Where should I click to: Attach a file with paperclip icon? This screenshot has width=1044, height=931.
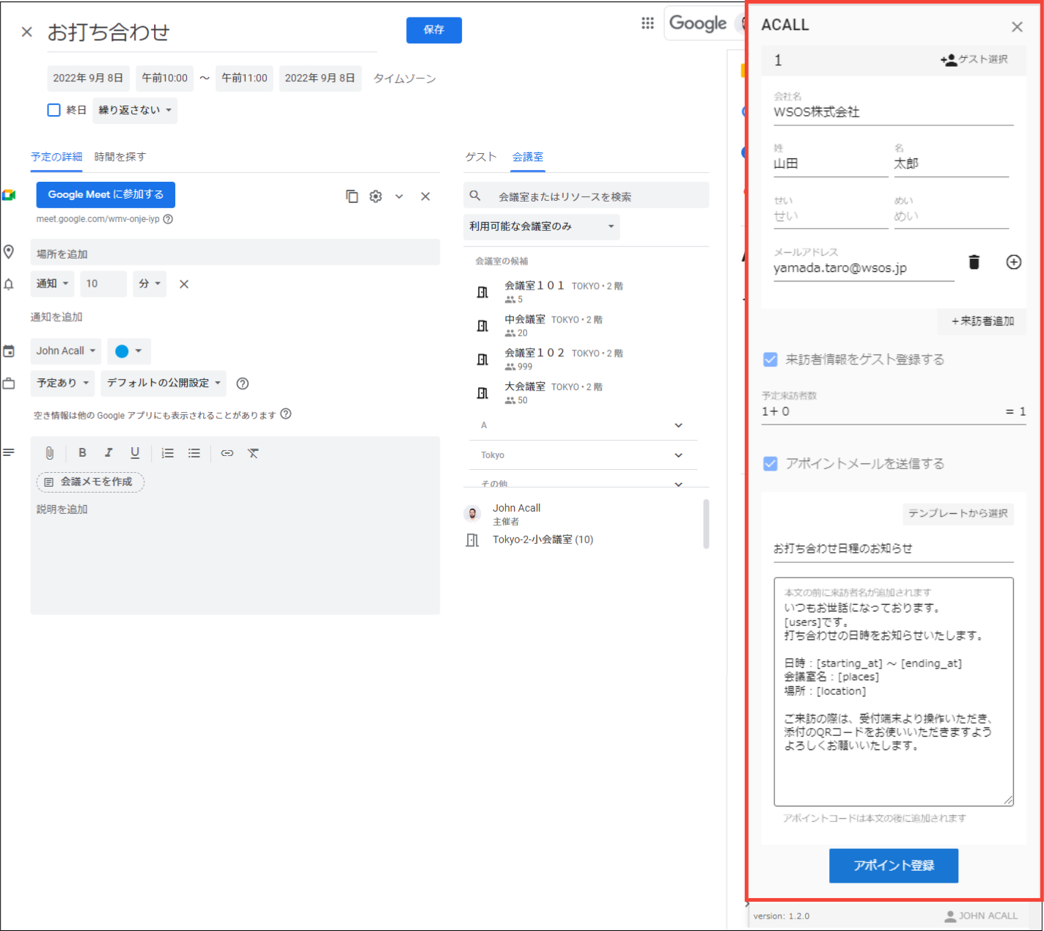pos(49,453)
